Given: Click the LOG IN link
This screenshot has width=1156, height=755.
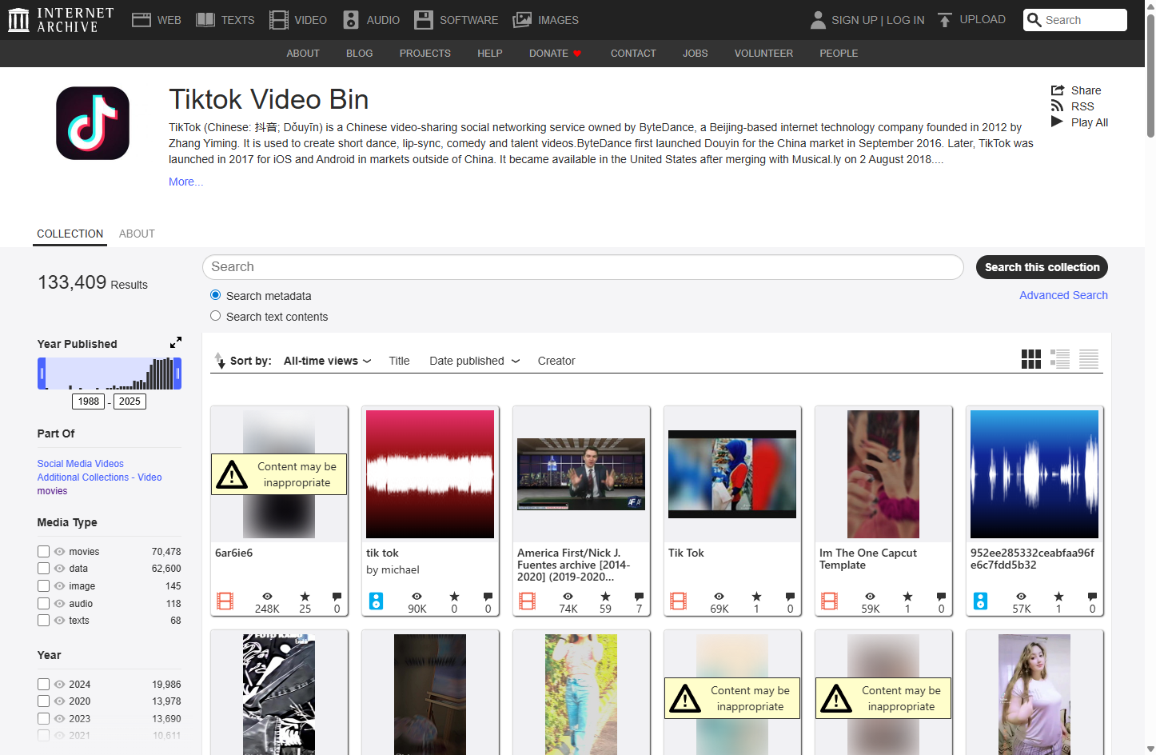Looking at the screenshot, I should (x=906, y=20).
